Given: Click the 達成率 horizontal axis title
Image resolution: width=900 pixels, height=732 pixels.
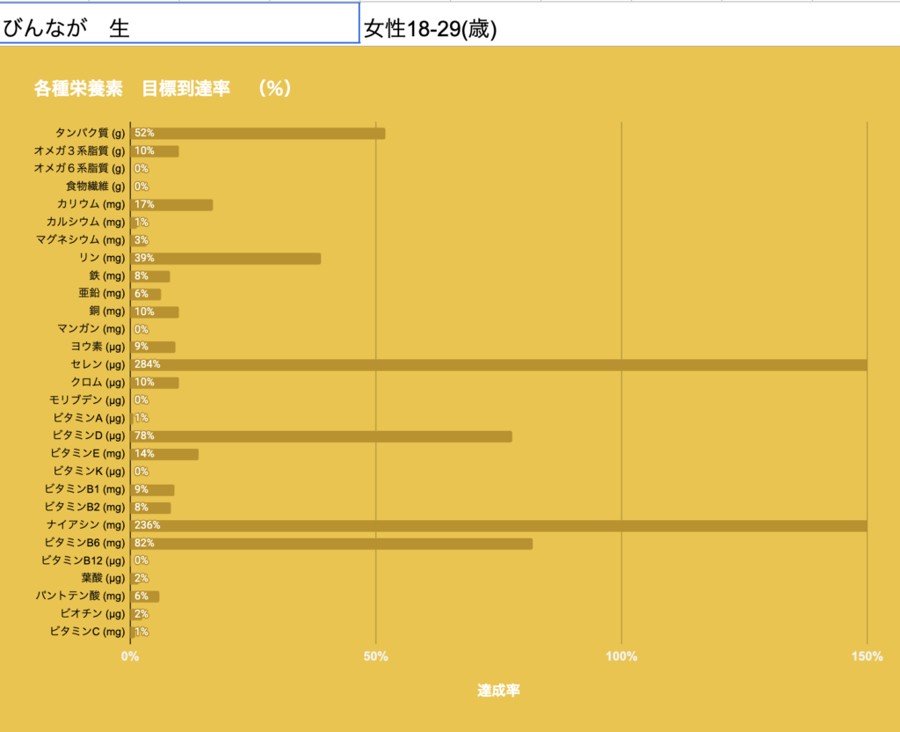Looking at the screenshot, I should (x=498, y=691).
